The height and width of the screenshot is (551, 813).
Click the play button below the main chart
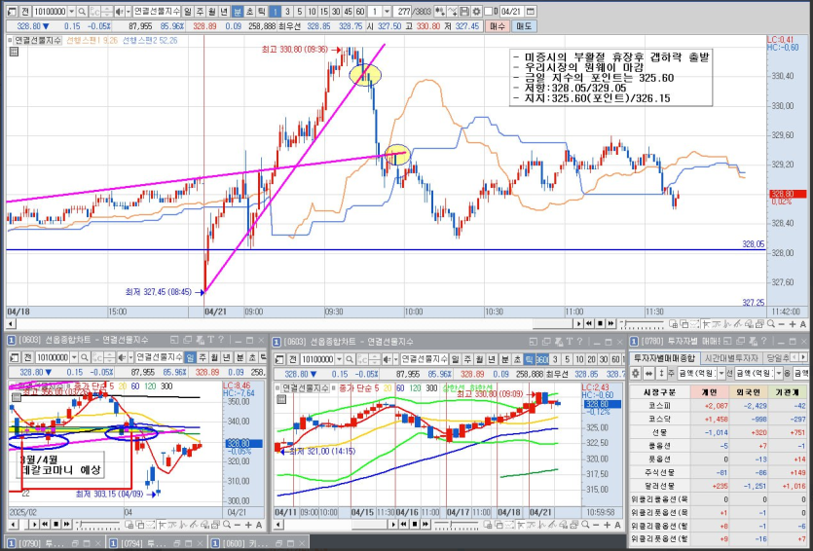578,323
